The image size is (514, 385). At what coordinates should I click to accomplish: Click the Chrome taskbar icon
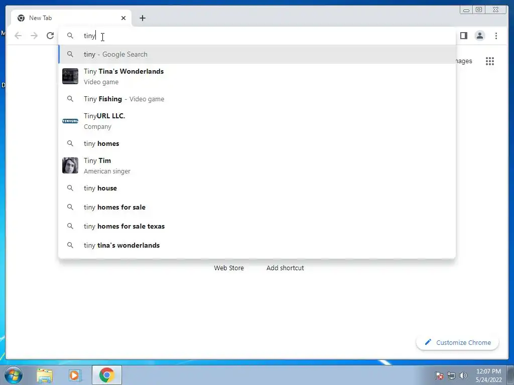[107, 375]
